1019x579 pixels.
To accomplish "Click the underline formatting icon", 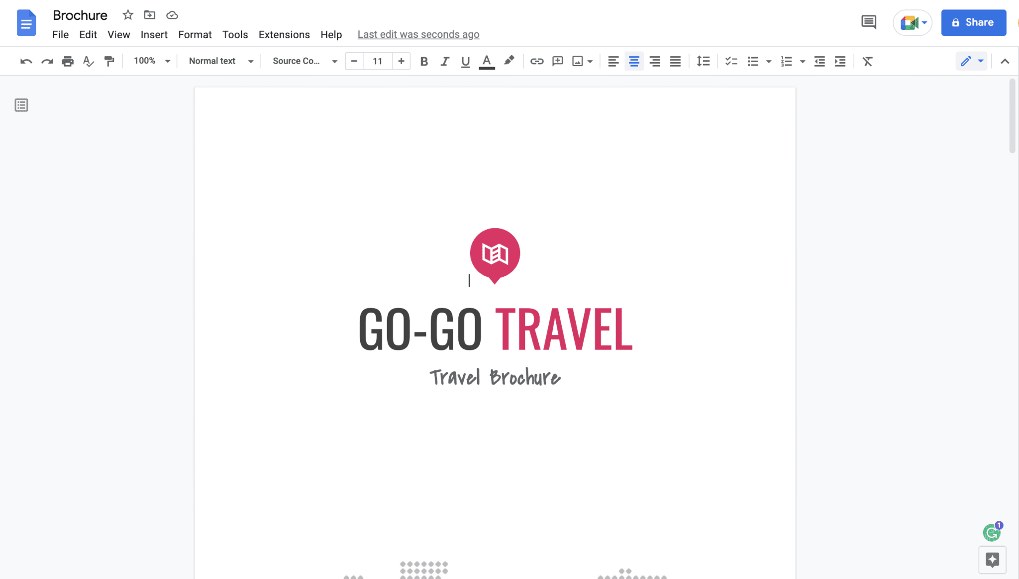I will 465,61.
